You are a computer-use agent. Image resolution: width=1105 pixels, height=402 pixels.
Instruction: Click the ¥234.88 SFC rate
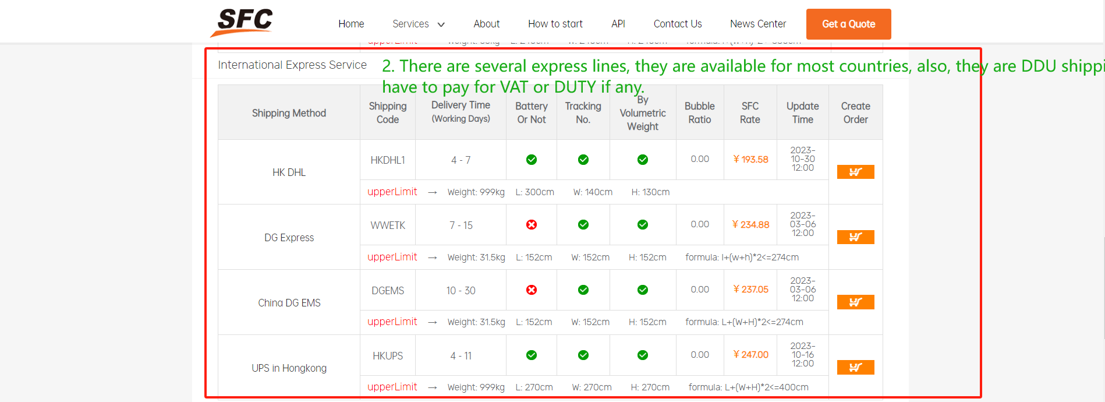point(750,225)
